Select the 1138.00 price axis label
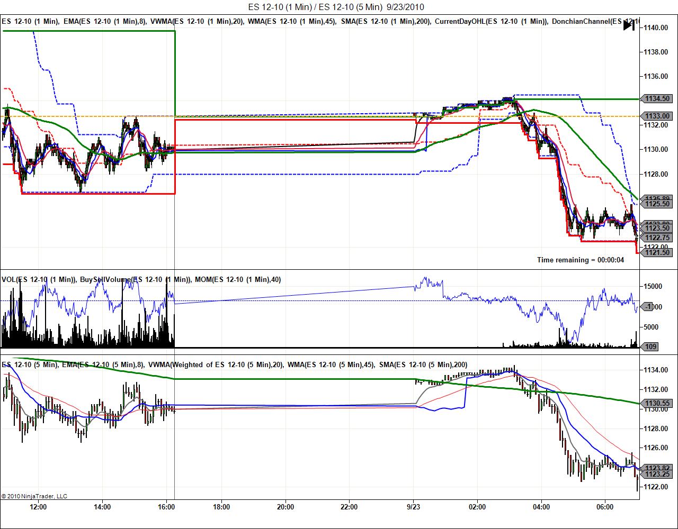The image size is (678, 529). coord(655,52)
